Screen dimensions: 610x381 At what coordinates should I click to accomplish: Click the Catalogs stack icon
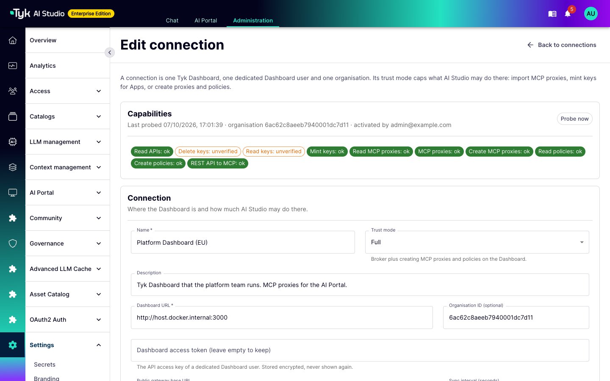coord(13,116)
